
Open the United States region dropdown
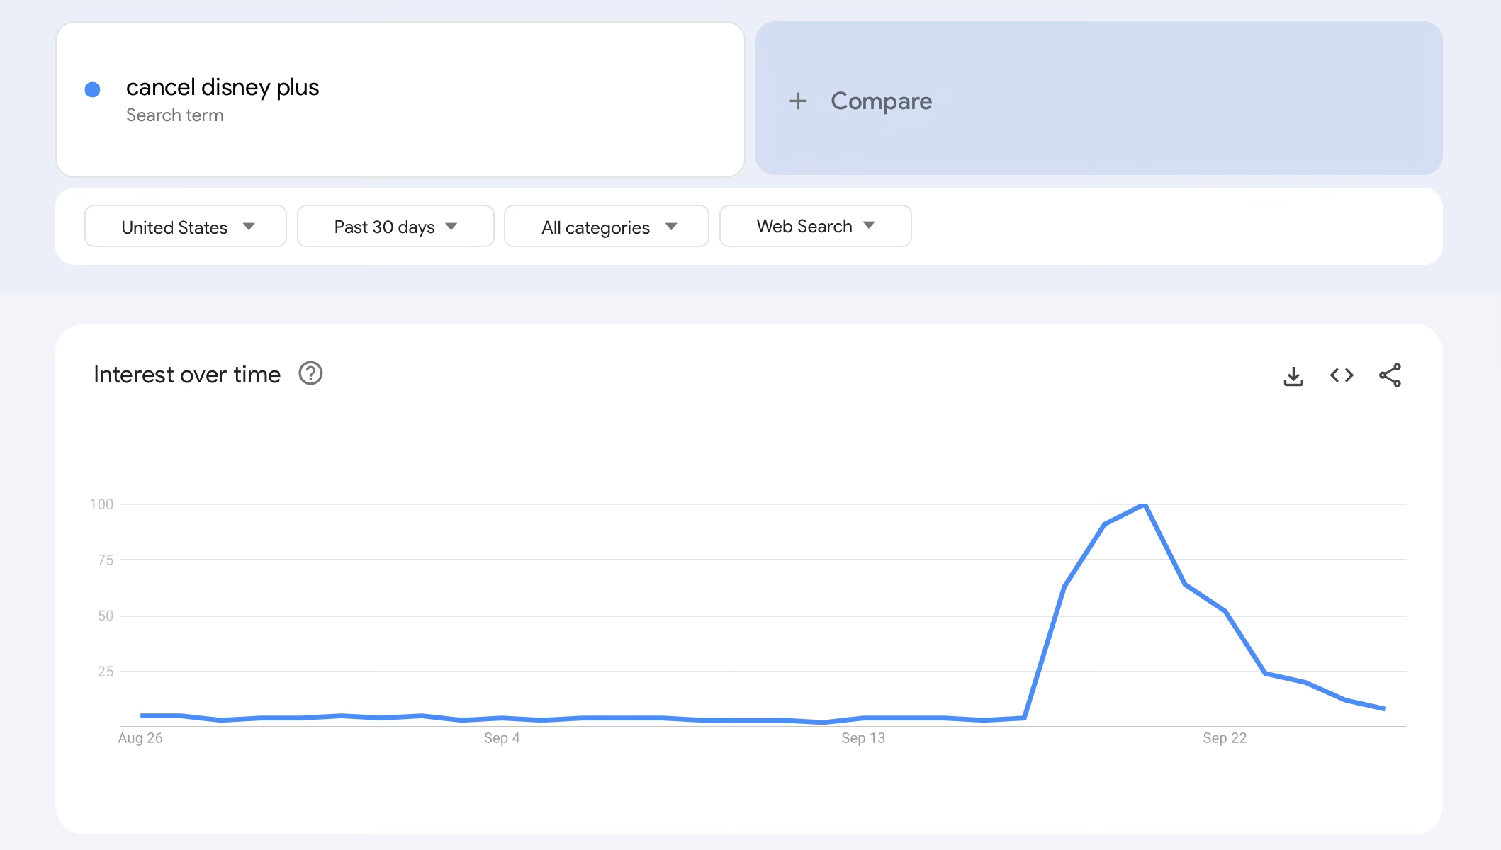tap(185, 227)
